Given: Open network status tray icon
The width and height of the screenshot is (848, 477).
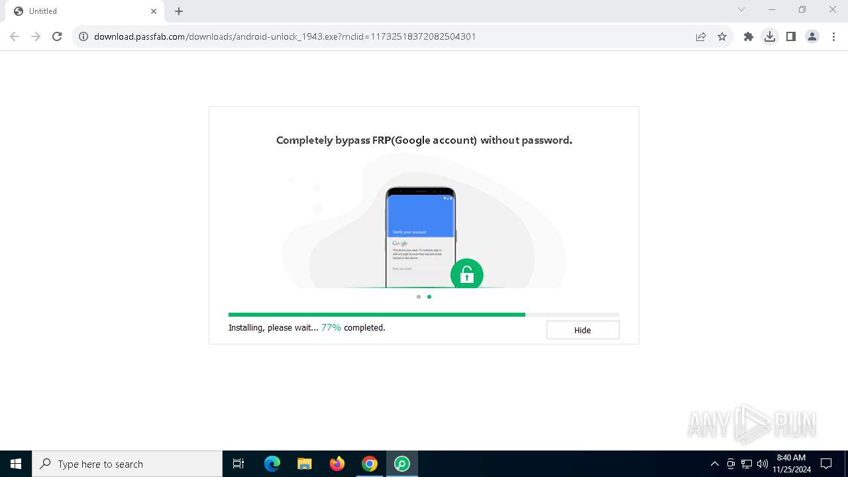Looking at the screenshot, I should pos(747,464).
